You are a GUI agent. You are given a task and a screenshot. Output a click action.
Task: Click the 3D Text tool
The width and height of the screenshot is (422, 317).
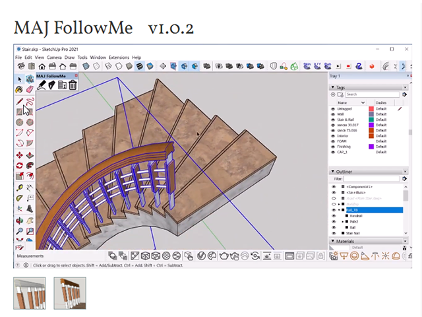(30, 209)
